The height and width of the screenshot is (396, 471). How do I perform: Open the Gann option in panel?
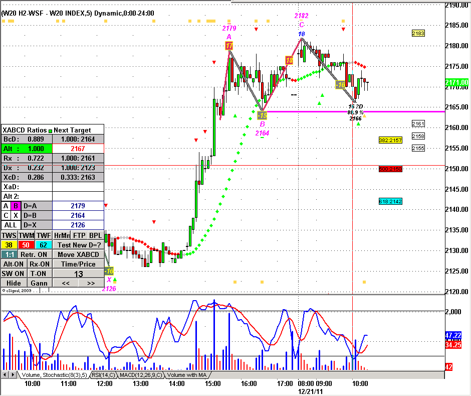click(x=39, y=283)
